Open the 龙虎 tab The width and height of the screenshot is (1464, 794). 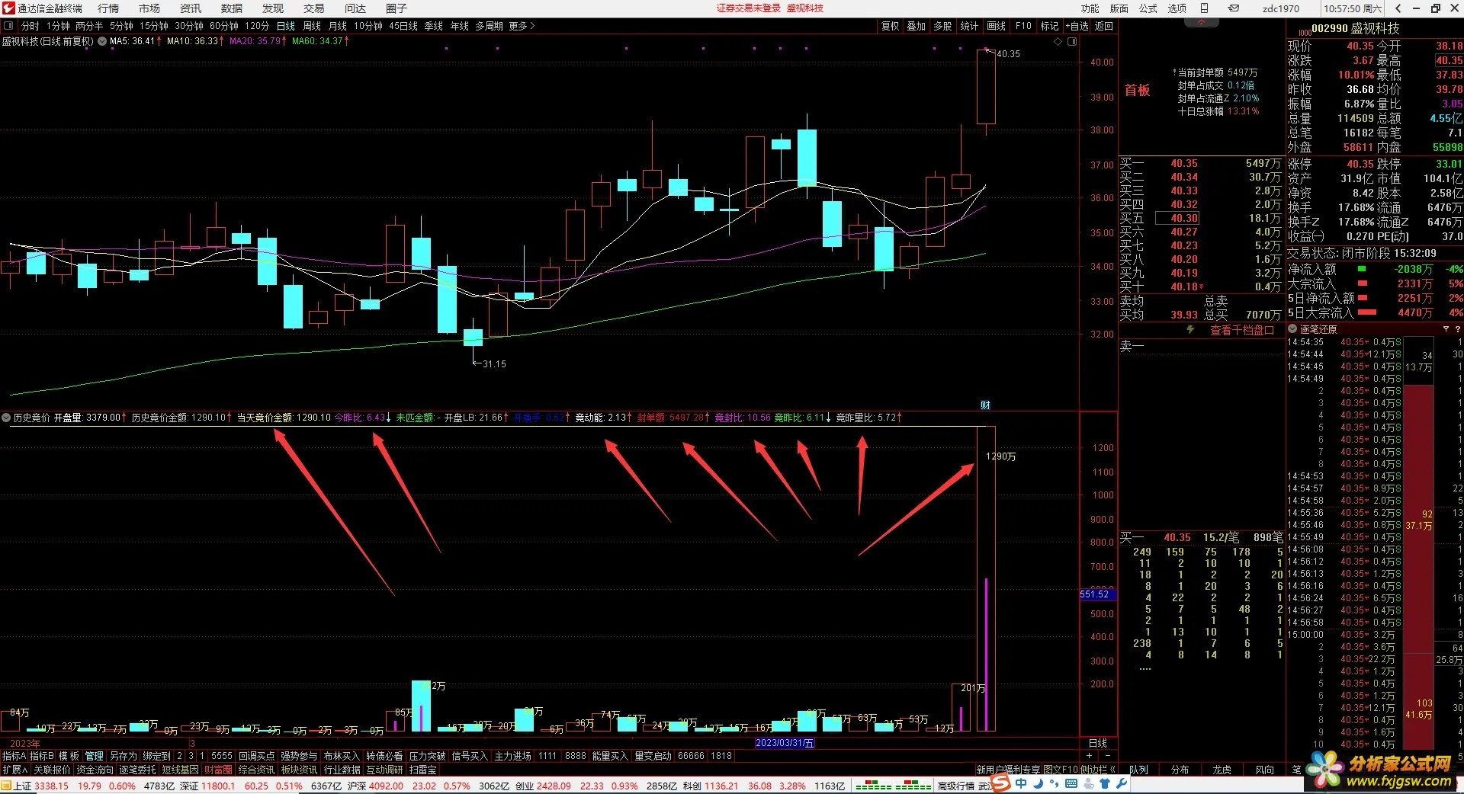pos(1222,770)
